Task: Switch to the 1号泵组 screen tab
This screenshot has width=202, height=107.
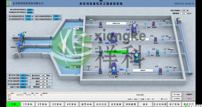Action: point(28,104)
